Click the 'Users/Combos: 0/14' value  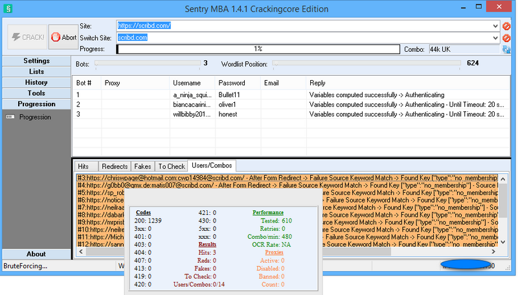click(x=199, y=285)
